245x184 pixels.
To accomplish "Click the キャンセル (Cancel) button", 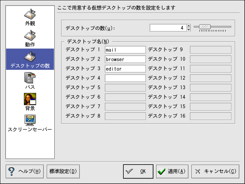I will (215, 171).
